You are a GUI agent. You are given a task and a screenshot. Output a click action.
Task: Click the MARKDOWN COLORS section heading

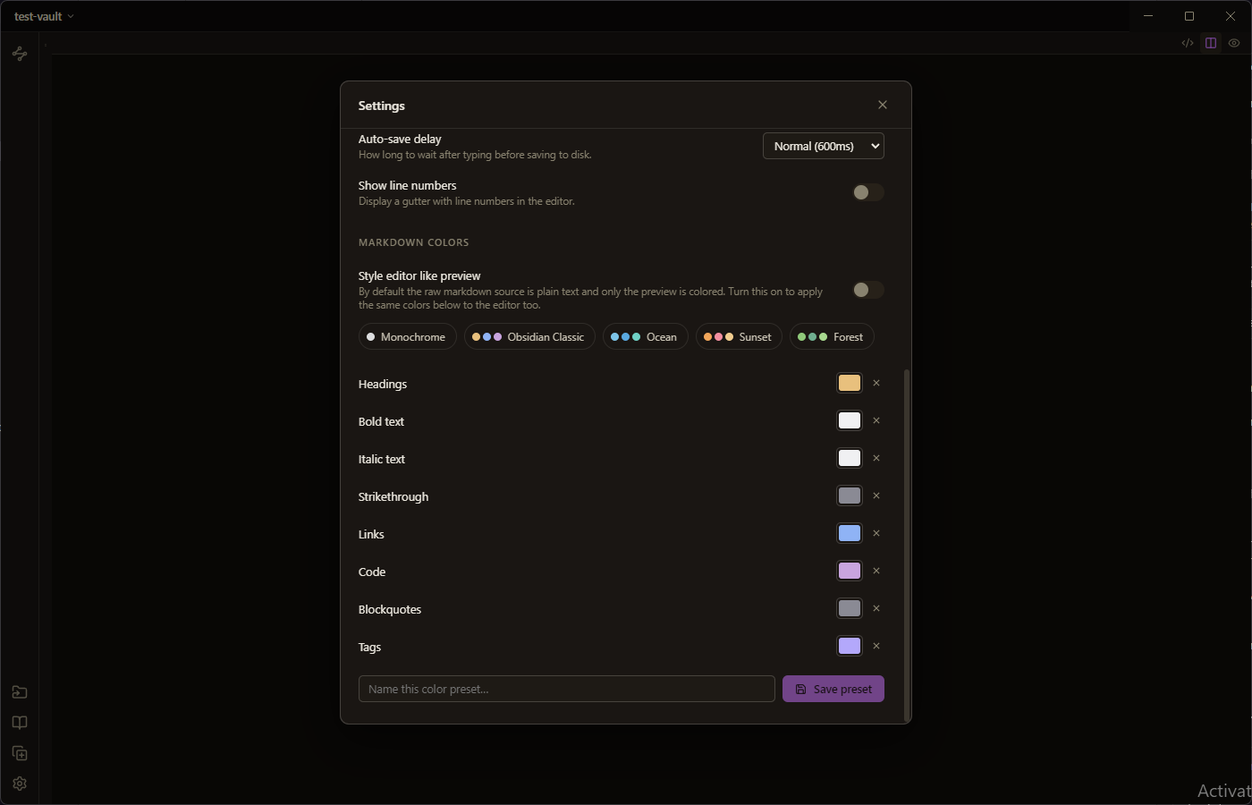pyautogui.click(x=414, y=242)
